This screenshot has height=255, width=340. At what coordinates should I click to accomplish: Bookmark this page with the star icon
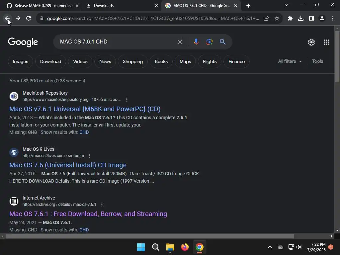pos(277,19)
